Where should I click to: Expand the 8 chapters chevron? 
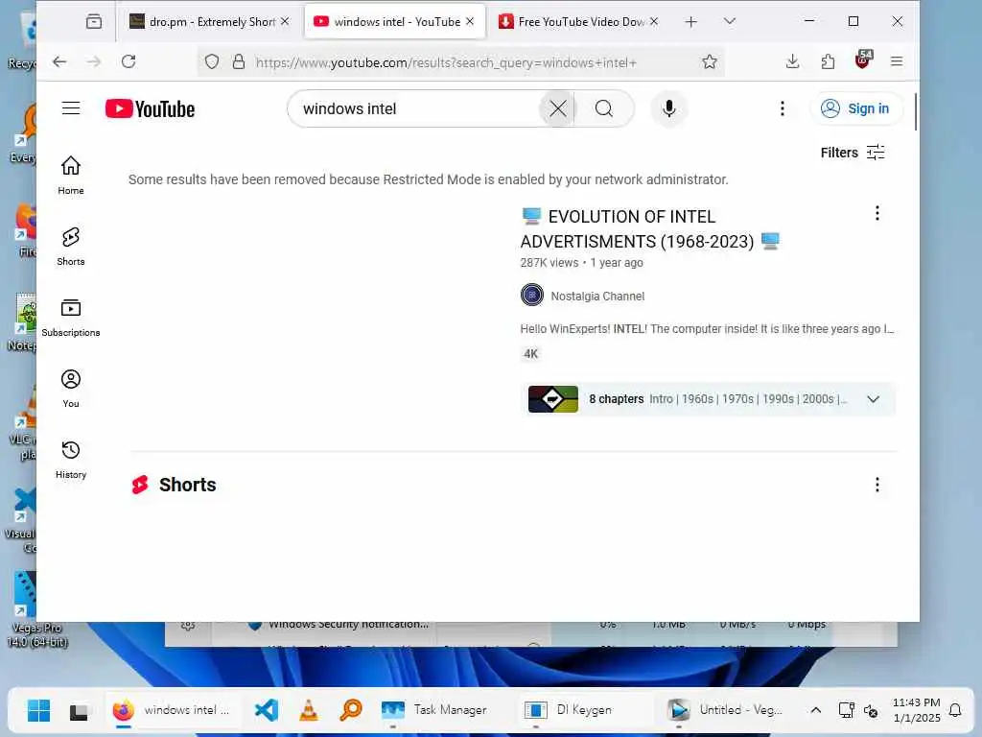pos(873,399)
